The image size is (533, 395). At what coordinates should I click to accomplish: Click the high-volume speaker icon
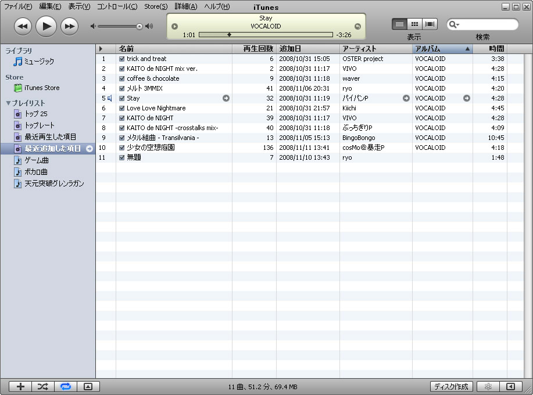point(149,26)
